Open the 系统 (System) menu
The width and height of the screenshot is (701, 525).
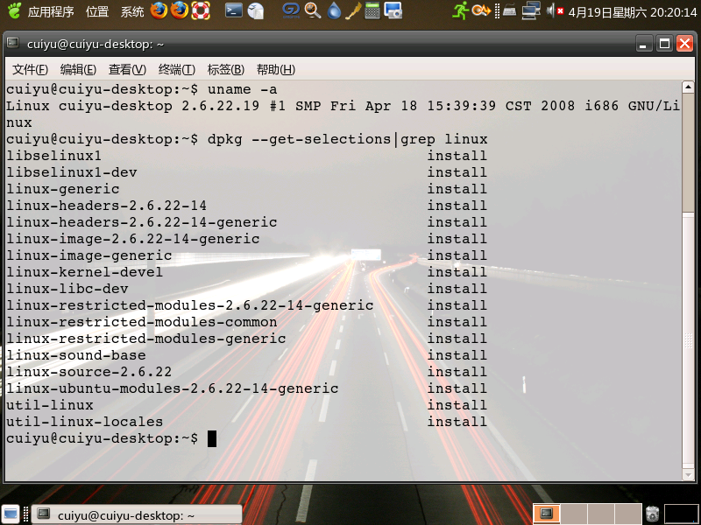tap(132, 11)
